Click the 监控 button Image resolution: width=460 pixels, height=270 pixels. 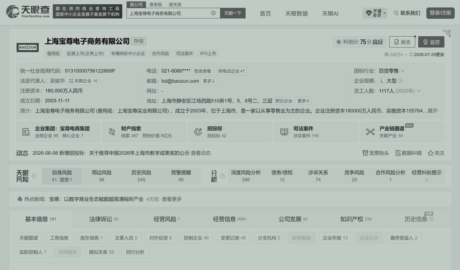point(431,42)
